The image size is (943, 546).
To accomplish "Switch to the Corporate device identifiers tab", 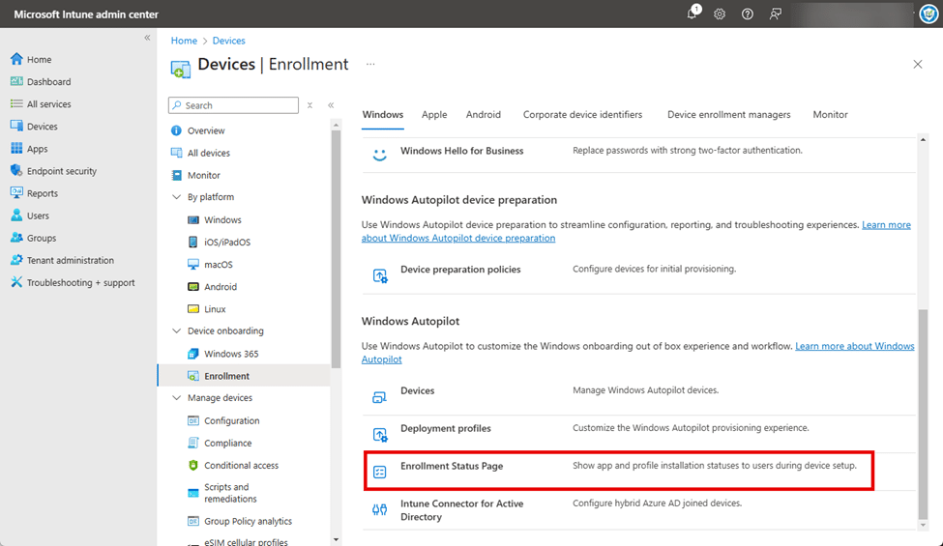I will (x=582, y=114).
